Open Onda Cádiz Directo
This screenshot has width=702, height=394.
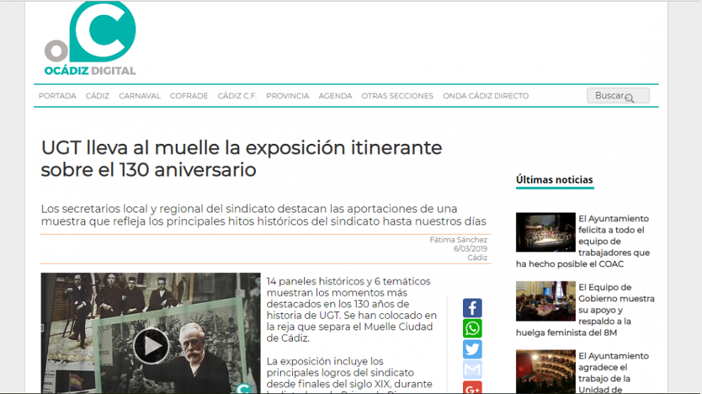tap(486, 96)
